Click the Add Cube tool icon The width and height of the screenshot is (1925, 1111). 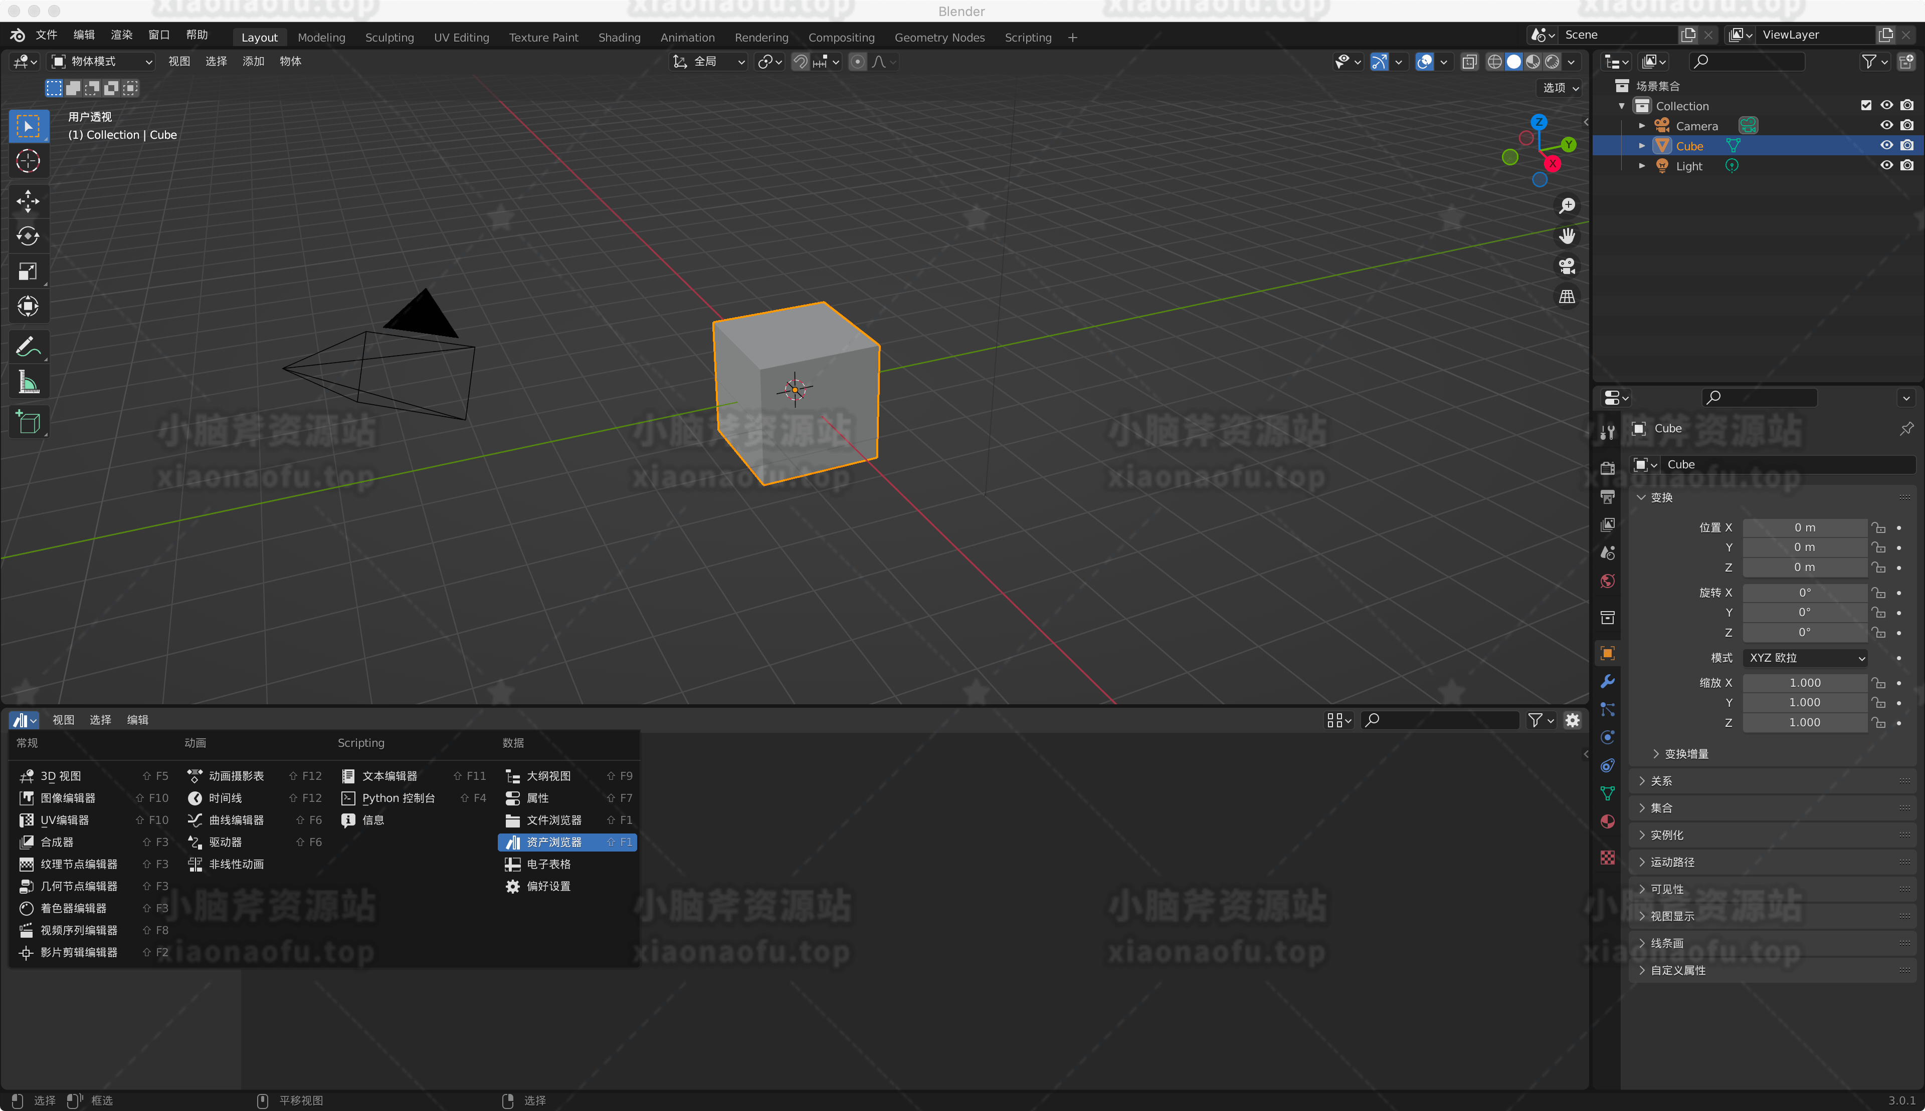tap(28, 422)
